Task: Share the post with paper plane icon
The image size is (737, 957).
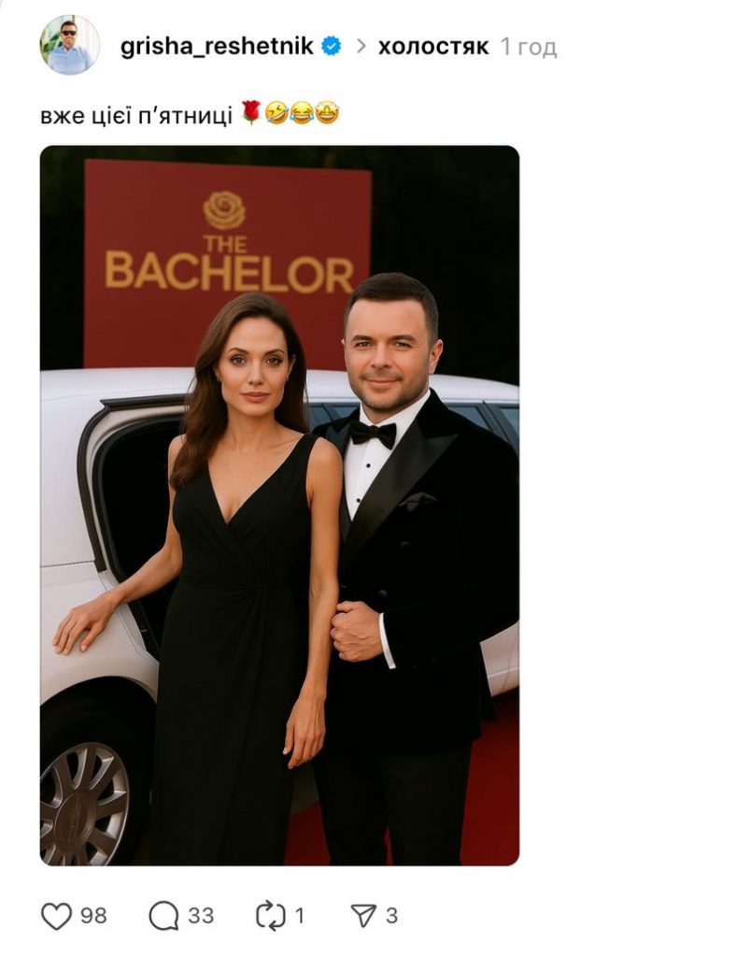Action: point(363,916)
